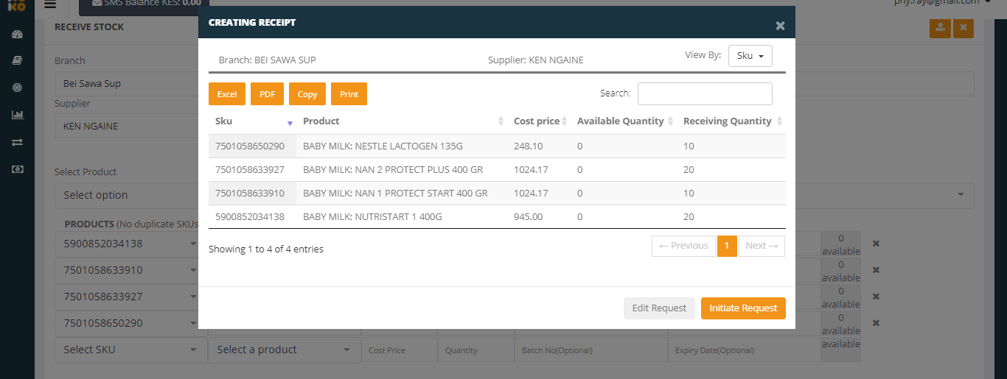Select row BABY MILK: NESTLE LACTOGEN 135G
This screenshot has width=1007, height=379.
[497, 146]
